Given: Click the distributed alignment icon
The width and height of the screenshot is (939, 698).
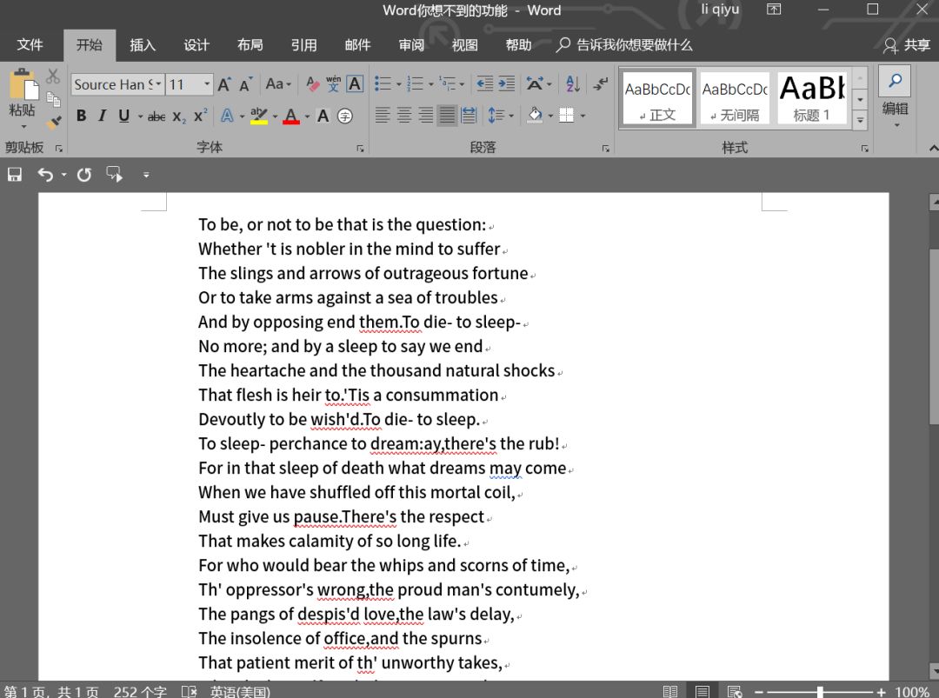Looking at the screenshot, I should [x=469, y=115].
